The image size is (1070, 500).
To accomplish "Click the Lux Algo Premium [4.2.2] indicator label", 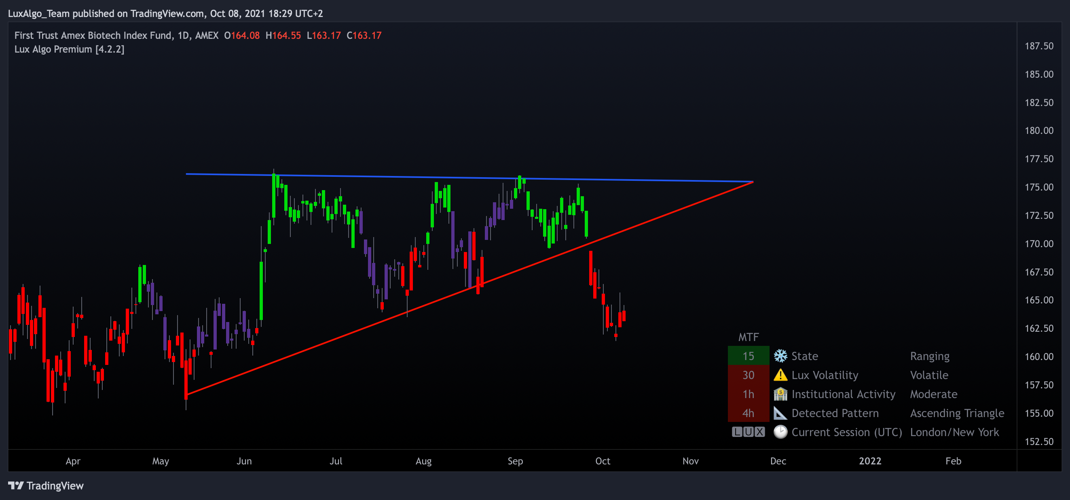I will coord(70,49).
